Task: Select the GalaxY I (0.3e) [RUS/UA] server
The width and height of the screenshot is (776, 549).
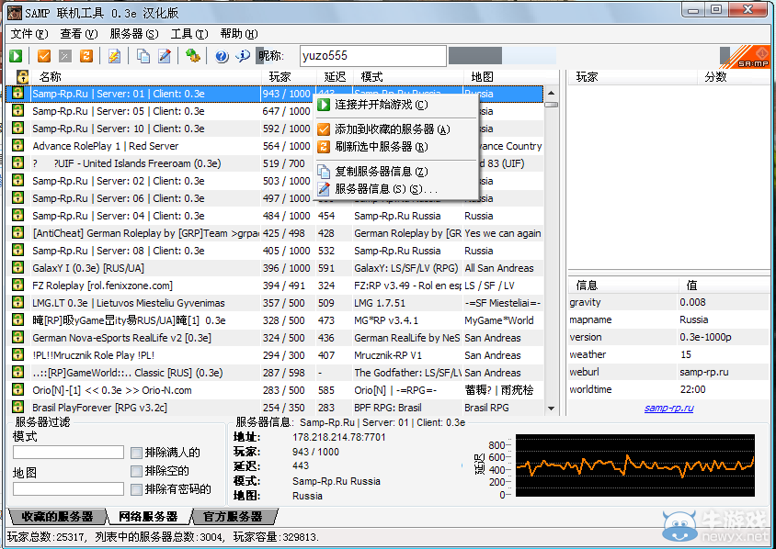Action: [276, 268]
